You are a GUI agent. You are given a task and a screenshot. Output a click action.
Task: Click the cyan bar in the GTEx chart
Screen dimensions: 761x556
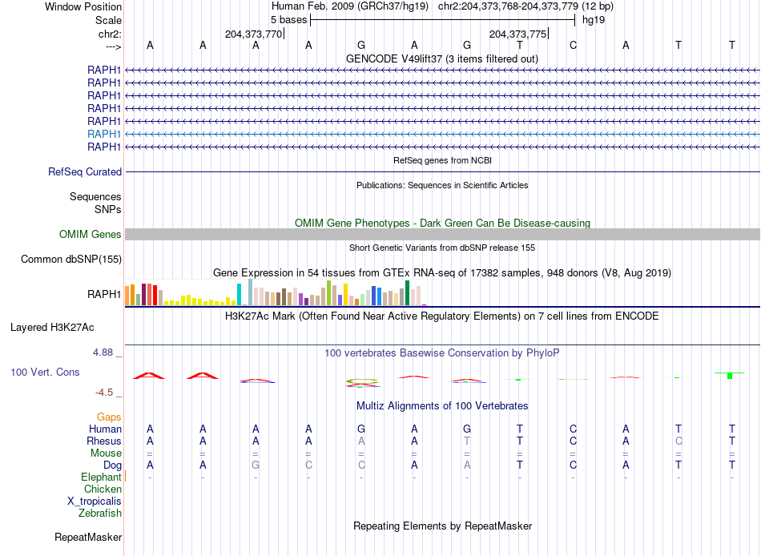click(x=239, y=294)
